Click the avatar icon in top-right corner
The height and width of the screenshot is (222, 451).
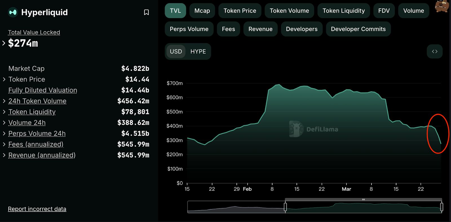point(441,6)
